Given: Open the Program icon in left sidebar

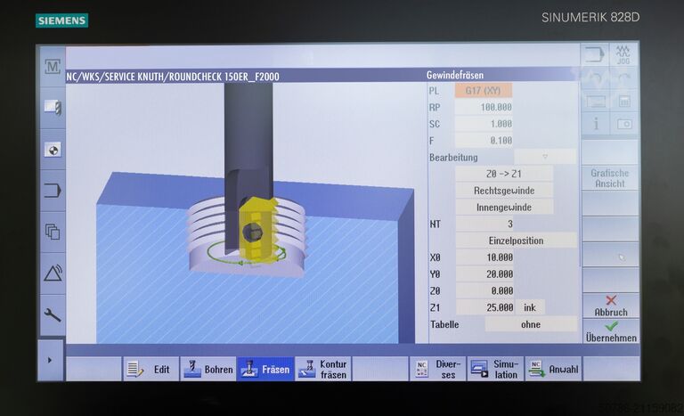Looking at the screenshot, I should click(52, 190).
